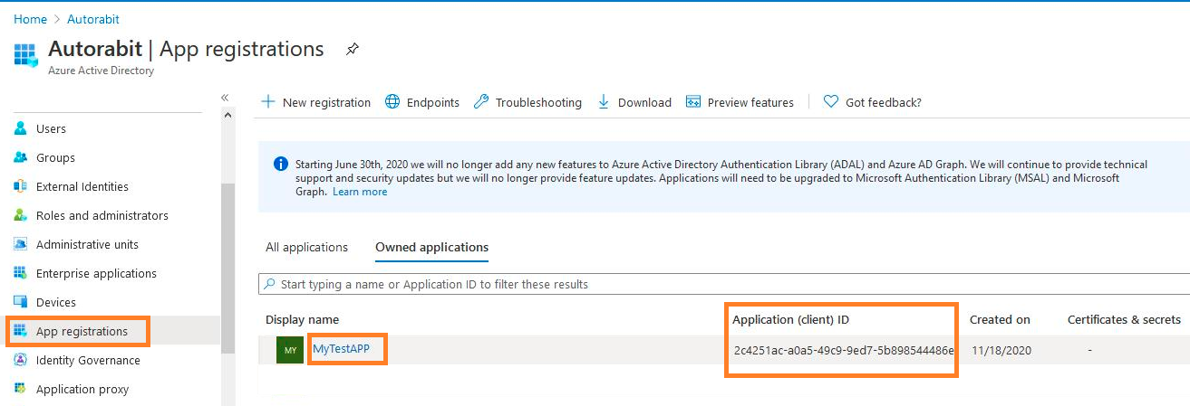The height and width of the screenshot is (406, 1190).
Task: Sort by Created on column
Action: [1000, 319]
